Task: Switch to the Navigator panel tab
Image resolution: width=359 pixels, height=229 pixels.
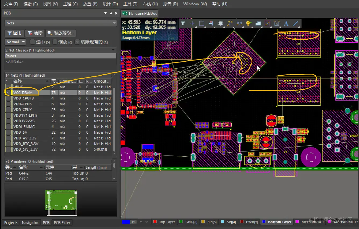Action: (30, 223)
